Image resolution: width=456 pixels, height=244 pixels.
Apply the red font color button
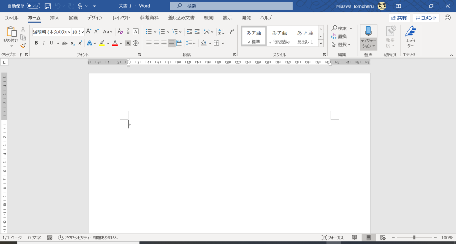[115, 43]
